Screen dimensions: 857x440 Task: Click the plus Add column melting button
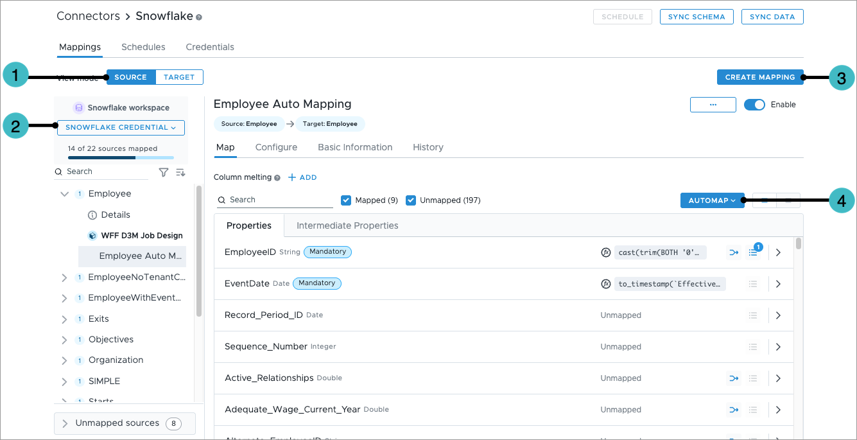(x=302, y=177)
